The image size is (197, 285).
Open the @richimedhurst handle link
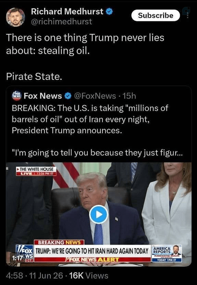(62, 21)
